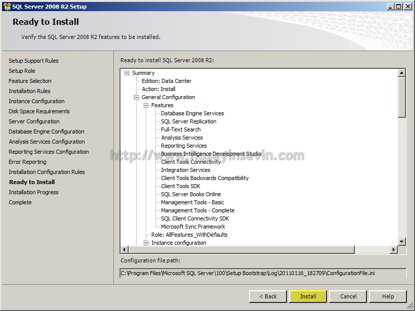Screen dimensions: 415x311
Task: Close the SQL Server Setup window
Action: pos(408,7)
